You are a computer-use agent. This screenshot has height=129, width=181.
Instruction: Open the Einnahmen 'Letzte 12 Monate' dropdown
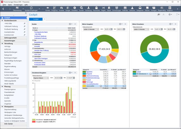(x=141, y=29)
